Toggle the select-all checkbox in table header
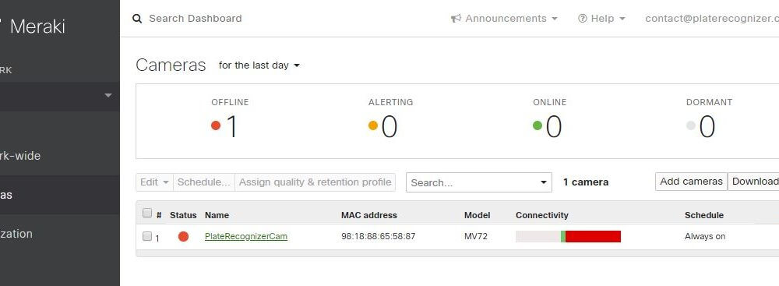This screenshot has width=779, height=286. [147, 214]
